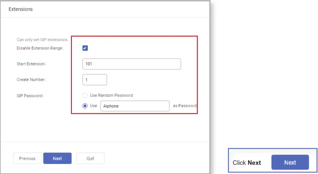318x174 pixels.
Task: Click the Aiphone password text field
Action: 135,106
